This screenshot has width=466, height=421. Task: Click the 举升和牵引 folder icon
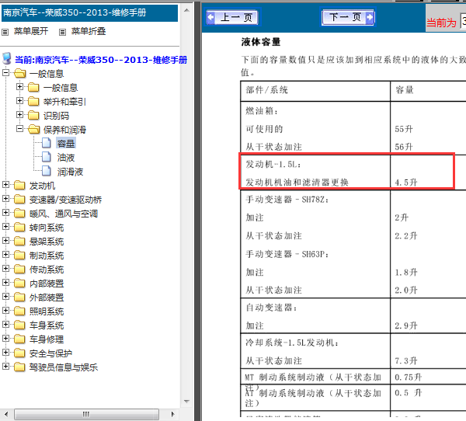[x=33, y=101]
